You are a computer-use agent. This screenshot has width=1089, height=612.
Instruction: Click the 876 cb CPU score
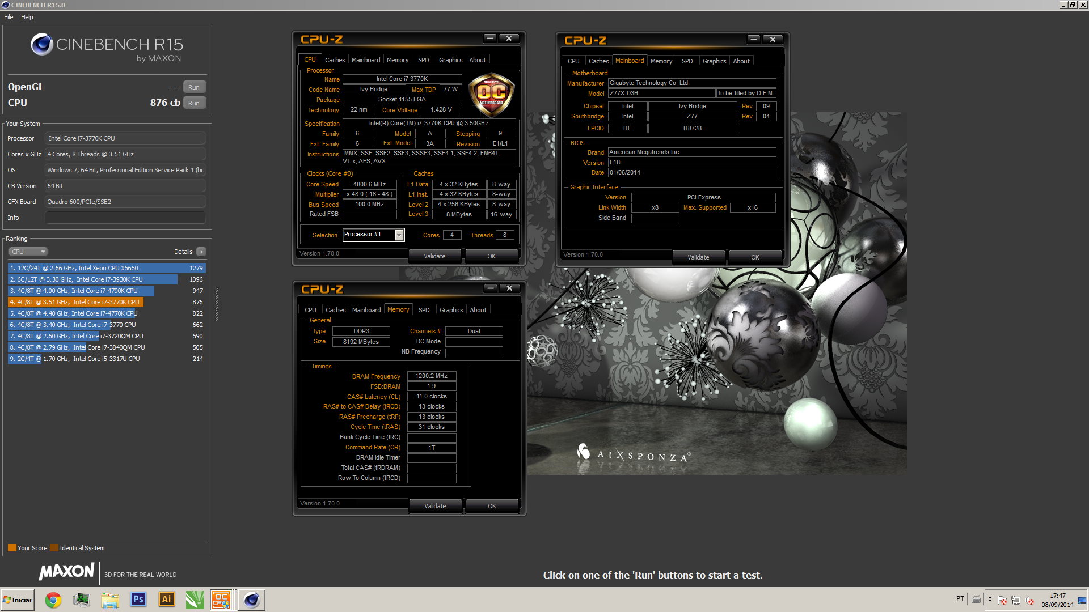[x=165, y=103]
